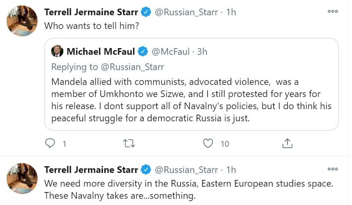Open Terrell's avatar in second tweet
This screenshot has height=205, width=352.
click(x=22, y=179)
